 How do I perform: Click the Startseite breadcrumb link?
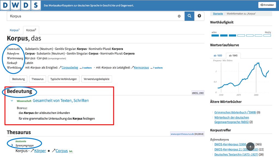pyautogui.click(x=218, y=14)
